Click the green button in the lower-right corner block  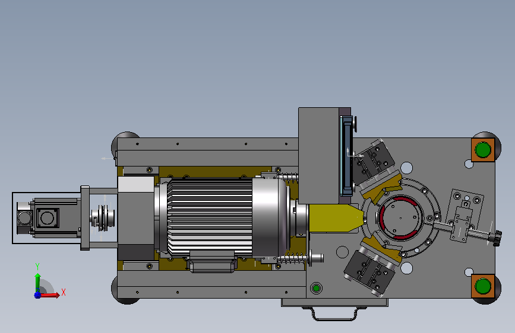(483, 286)
